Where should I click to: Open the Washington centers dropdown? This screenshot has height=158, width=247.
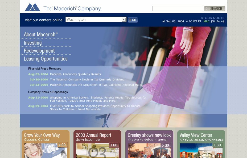pos(96,20)
